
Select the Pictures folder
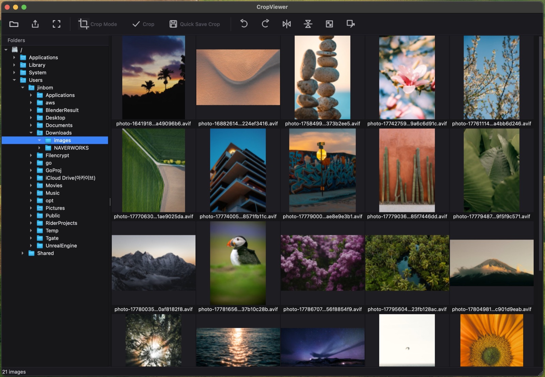(55, 208)
